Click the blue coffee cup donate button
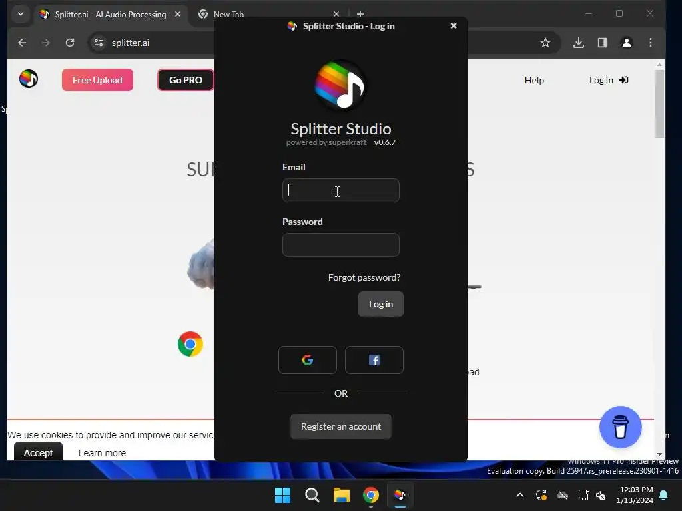This screenshot has height=511, width=682. click(620, 427)
